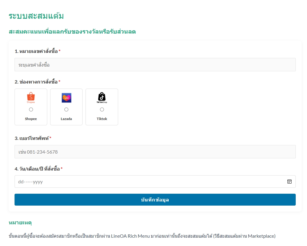Click the "4. วัน/เดือน/ปี ที่สั่งซื้อ" label
307x246 pixels.
click(37, 169)
